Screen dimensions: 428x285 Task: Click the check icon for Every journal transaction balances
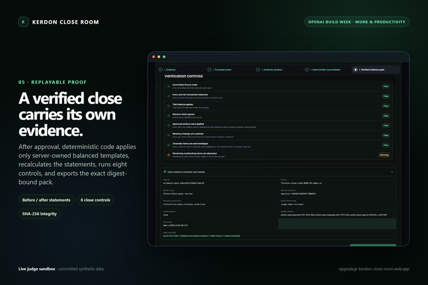pos(169,96)
